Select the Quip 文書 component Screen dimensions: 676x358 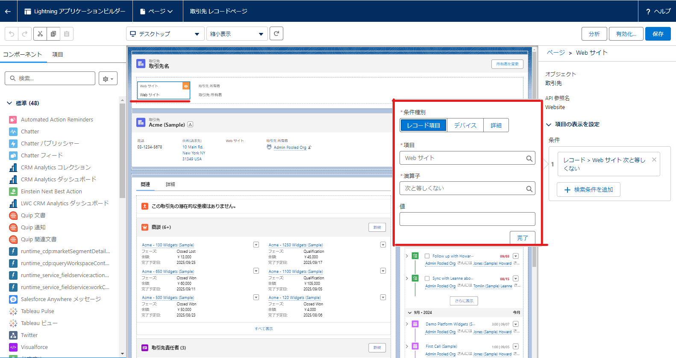pos(33,216)
